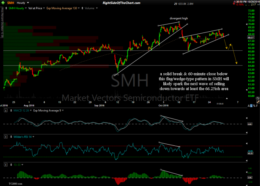The image size is (260, 186).
Task: Click the MACD pane upper scale arrow
Action: click(x=247, y=118)
